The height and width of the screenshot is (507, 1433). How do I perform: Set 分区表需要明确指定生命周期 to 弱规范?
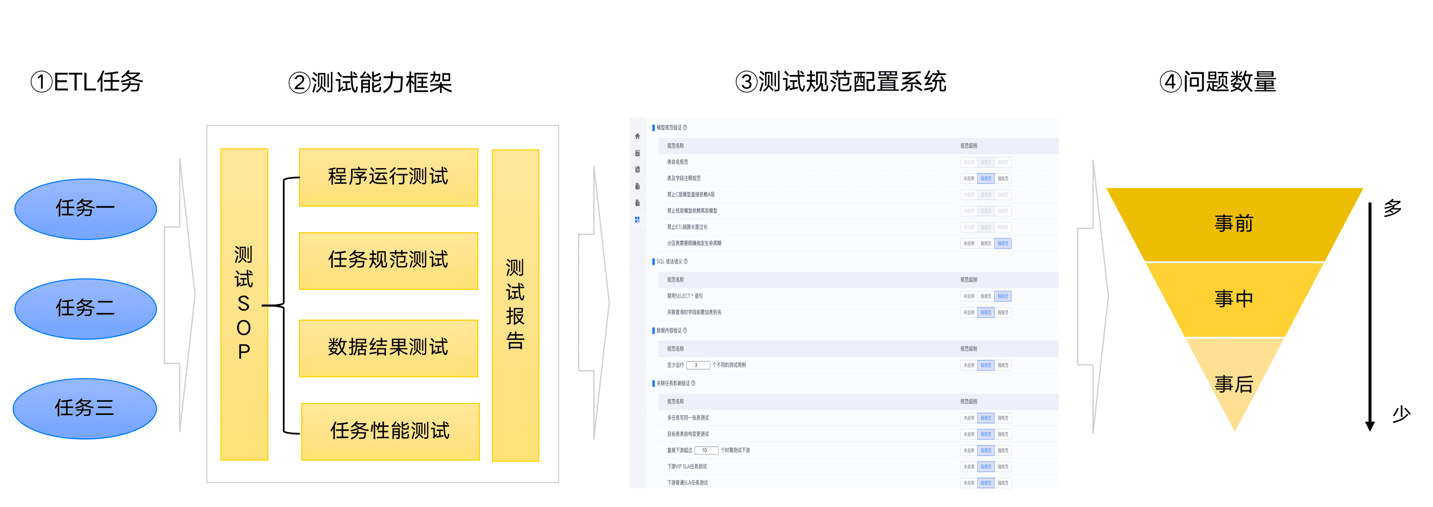(986, 244)
